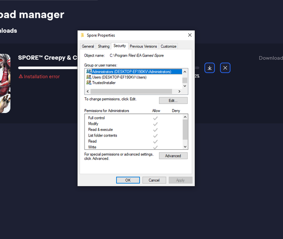The image size is (283, 239).
Task: Click the SPORE Creepy & Cute title text
Action: pyautogui.click(x=48, y=58)
